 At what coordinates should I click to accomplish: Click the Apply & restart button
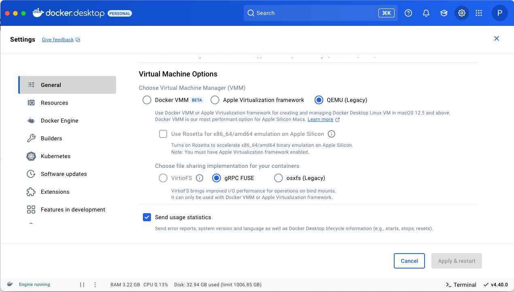pos(457,261)
